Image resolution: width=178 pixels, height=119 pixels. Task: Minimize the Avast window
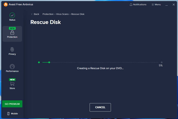166,5
